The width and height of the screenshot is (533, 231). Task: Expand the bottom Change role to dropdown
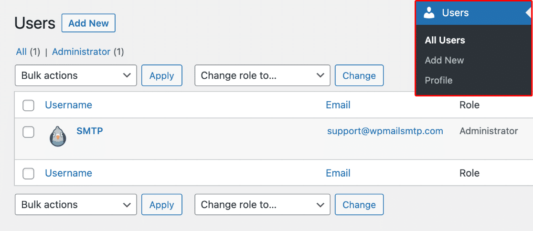[x=262, y=204]
